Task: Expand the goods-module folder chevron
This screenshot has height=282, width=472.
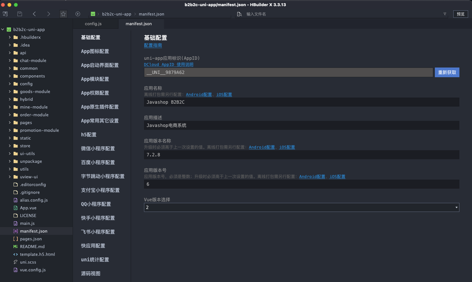Action: 10,91
